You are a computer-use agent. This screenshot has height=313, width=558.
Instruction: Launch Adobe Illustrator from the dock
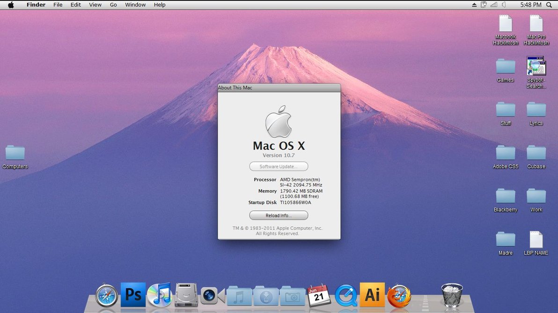[372, 295]
